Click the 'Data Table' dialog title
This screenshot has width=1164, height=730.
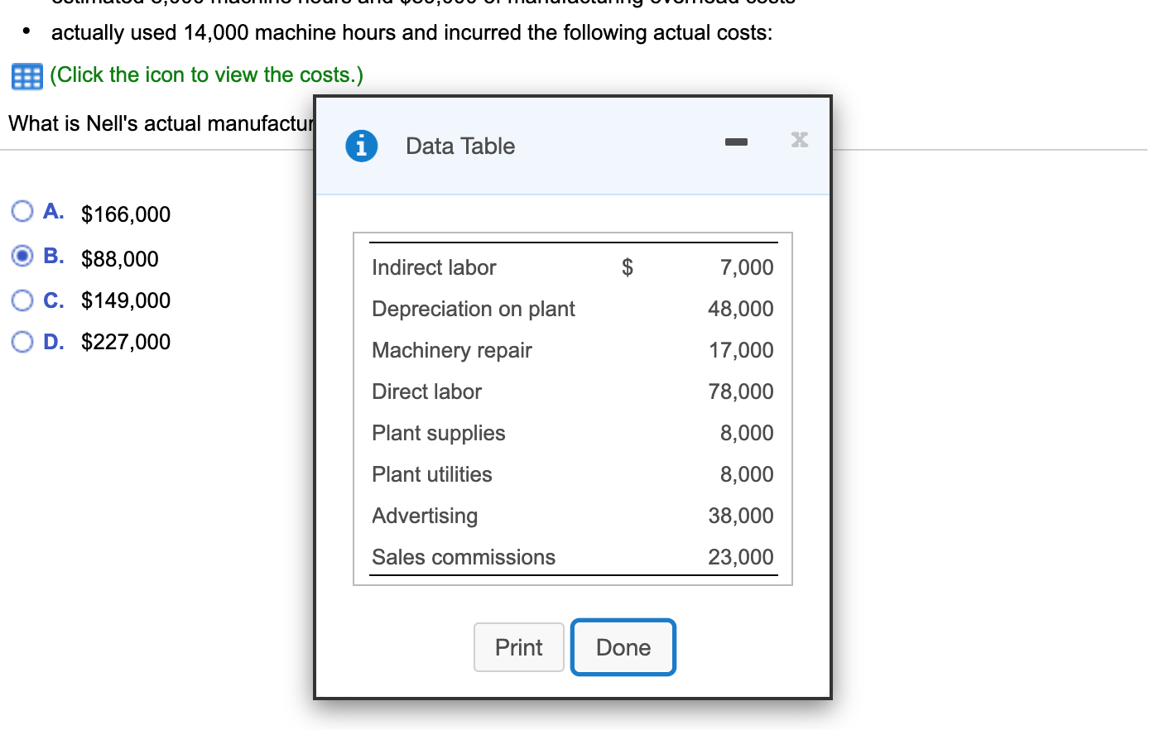(x=460, y=146)
